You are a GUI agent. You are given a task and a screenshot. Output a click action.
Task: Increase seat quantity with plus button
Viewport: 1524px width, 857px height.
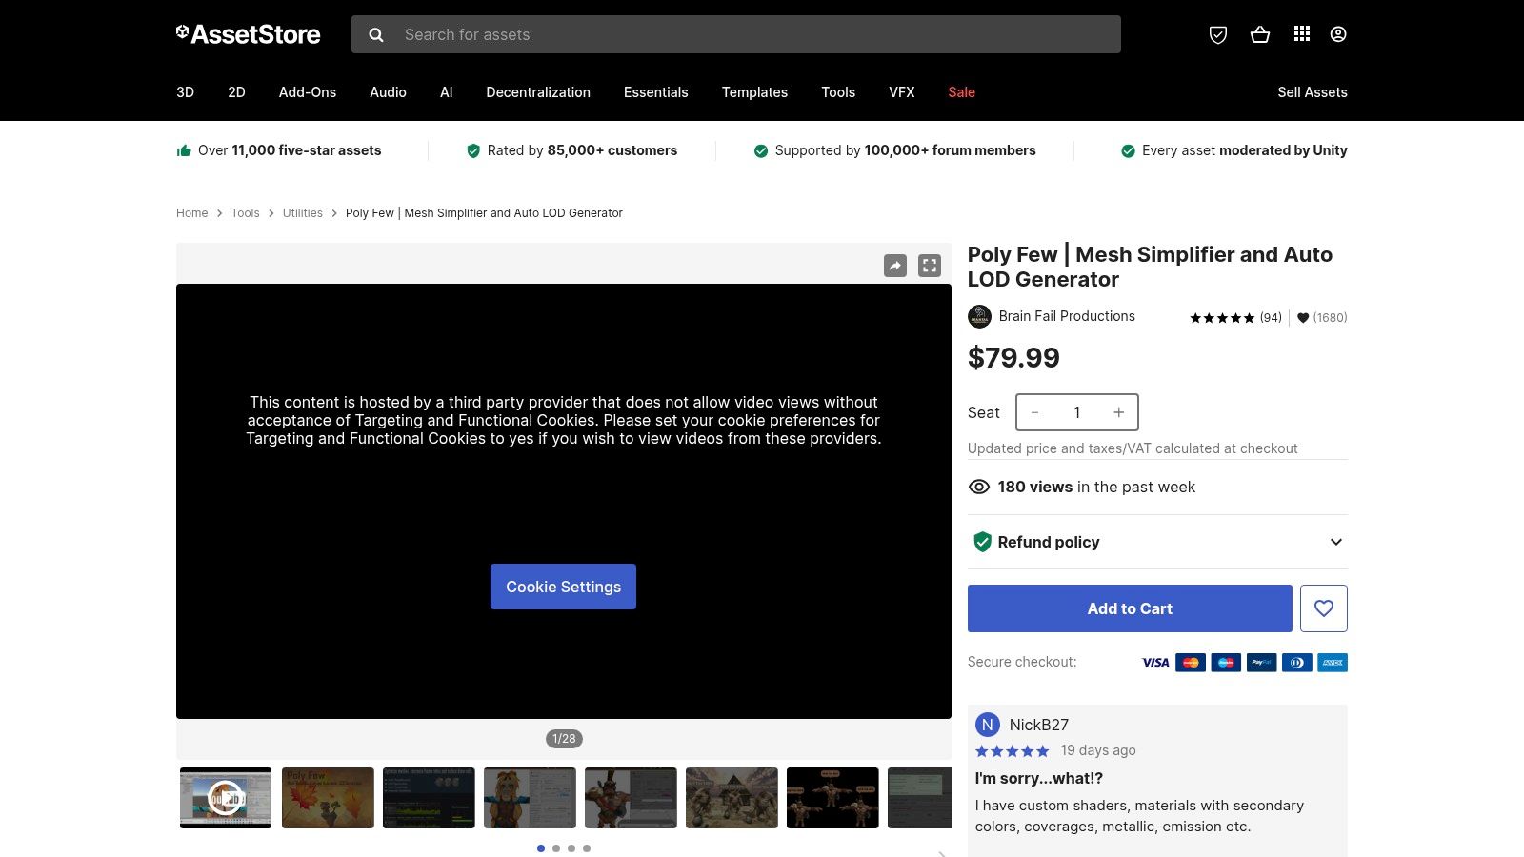point(1118,412)
